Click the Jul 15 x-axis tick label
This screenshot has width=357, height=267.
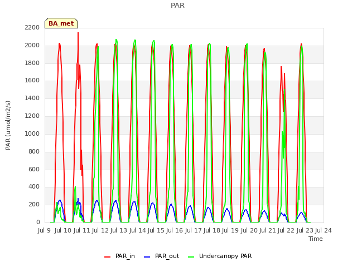pos(156,230)
